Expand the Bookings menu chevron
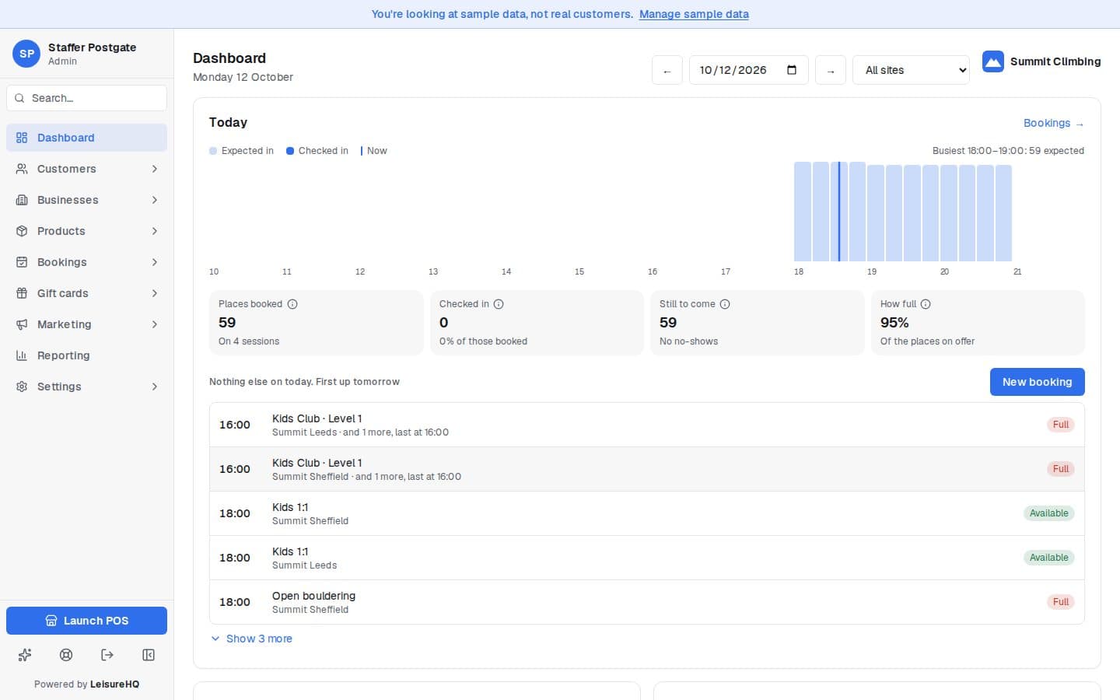This screenshot has height=700, width=1120. click(155, 262)
